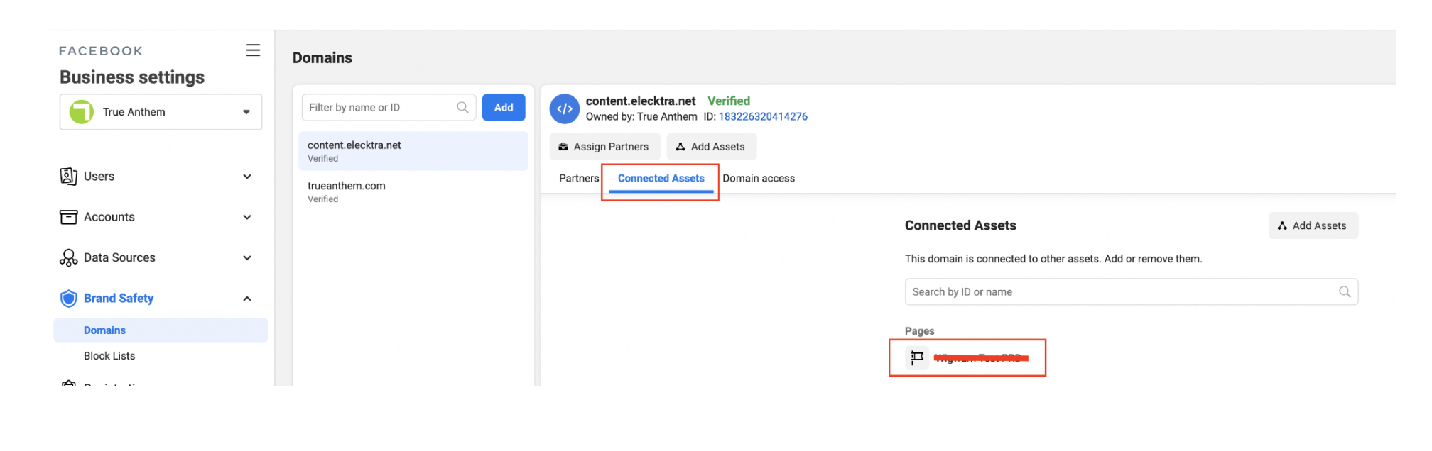Click the True Anthem green logo icon

[81, 112]
